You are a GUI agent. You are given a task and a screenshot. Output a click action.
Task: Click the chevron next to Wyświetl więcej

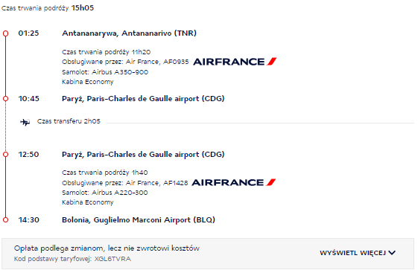tap(392, 252)
